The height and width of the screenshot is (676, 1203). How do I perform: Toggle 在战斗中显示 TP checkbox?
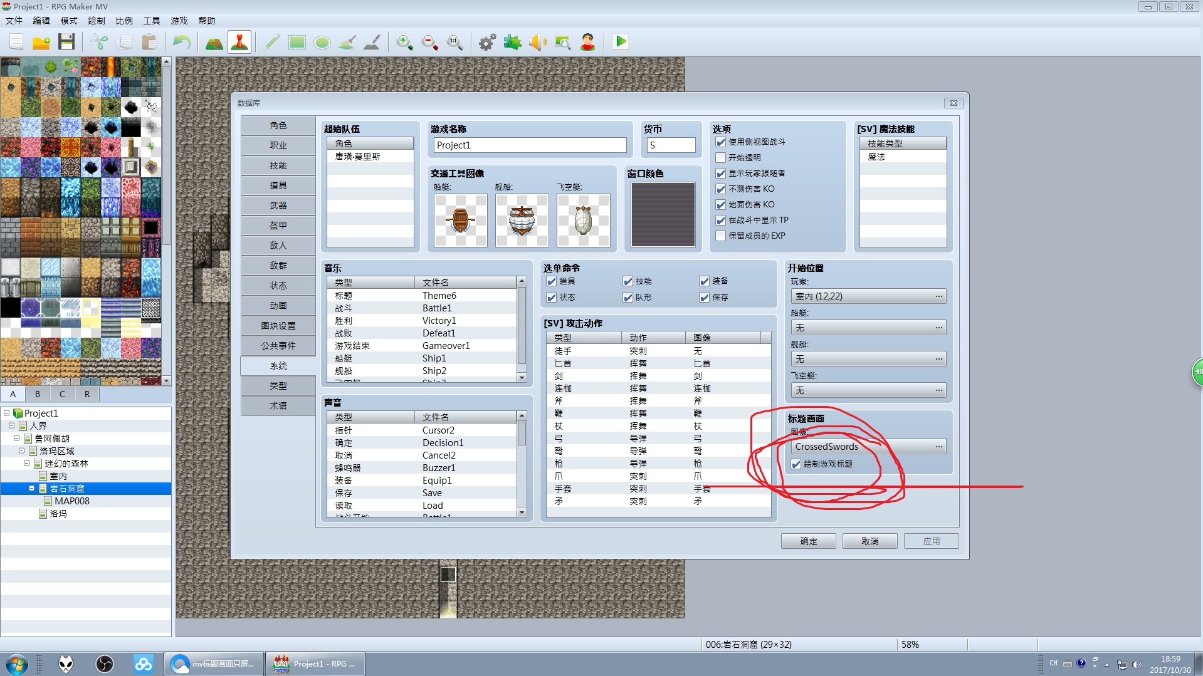[x=721, y=221]
